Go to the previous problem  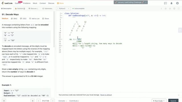39,101
